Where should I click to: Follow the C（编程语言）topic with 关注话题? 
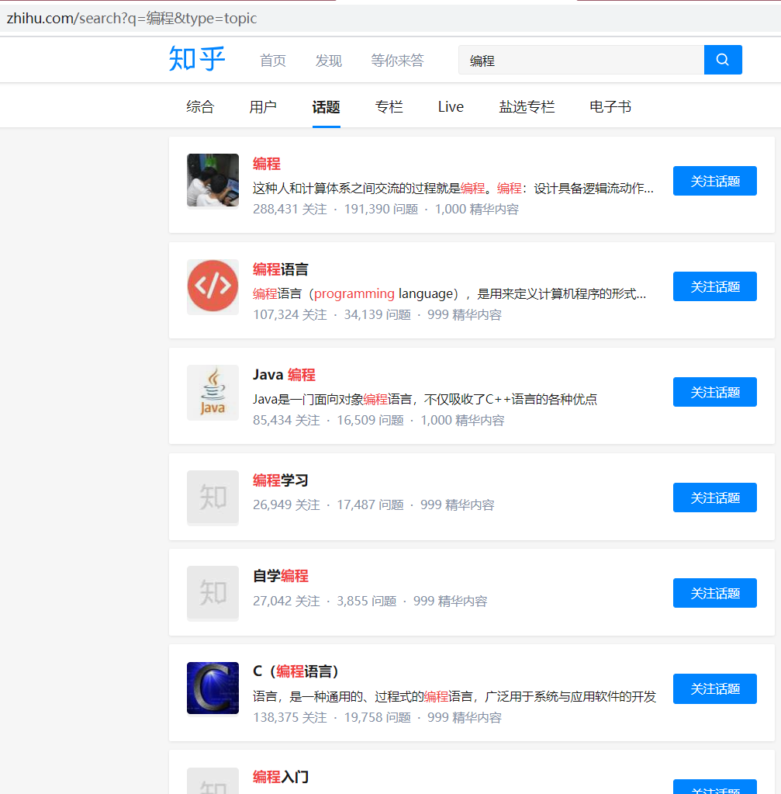[715, 688]
